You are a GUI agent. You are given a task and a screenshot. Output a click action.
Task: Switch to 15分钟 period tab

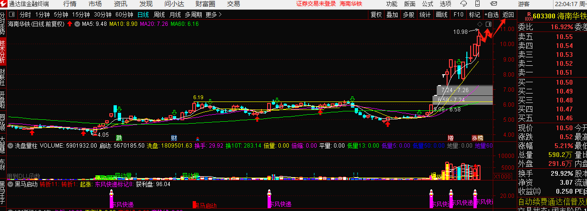pyautogui.click(x=81, y=15)
